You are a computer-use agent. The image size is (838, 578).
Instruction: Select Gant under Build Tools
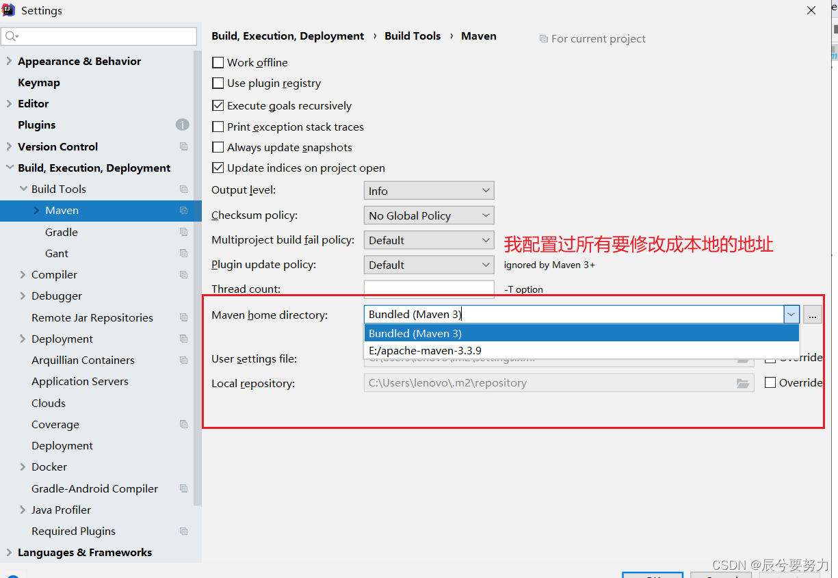point(57,253)
